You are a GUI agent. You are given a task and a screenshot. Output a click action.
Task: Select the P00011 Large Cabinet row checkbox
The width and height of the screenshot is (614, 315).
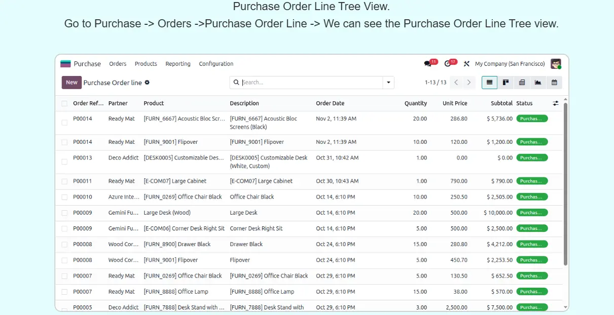[x=64, y=181]
